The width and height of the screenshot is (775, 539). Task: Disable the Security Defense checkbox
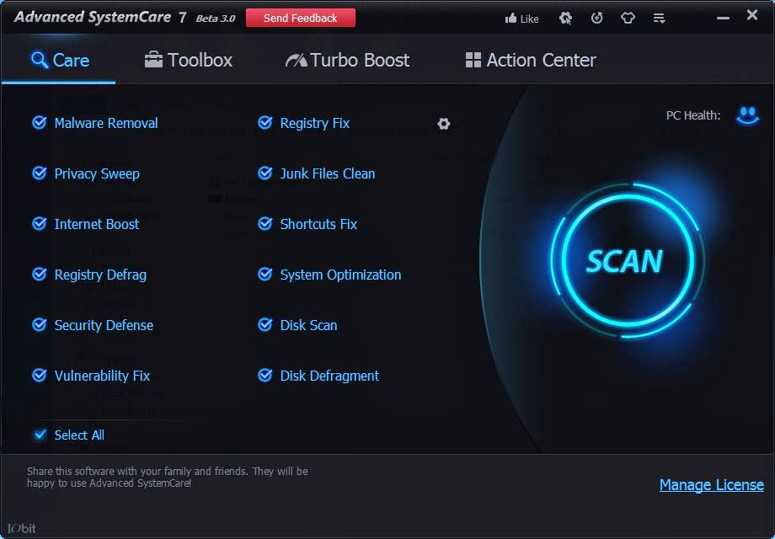(x=39, y=324)
